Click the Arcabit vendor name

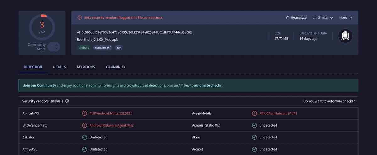tap(197, 149)
